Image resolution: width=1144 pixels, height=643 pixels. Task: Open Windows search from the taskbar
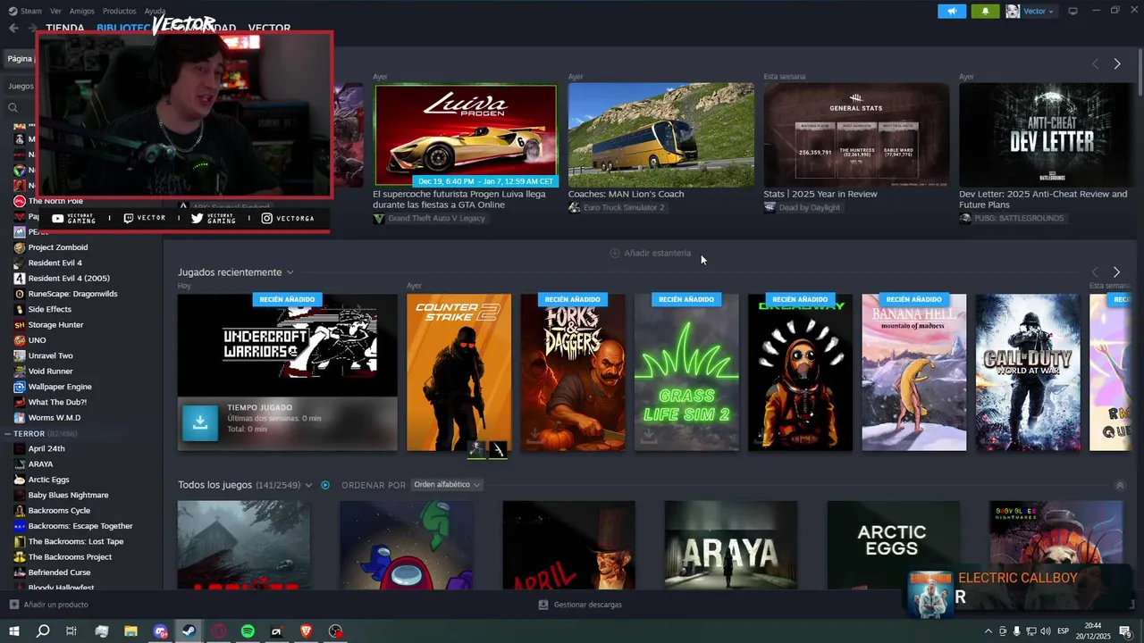(x=43, y=631)
